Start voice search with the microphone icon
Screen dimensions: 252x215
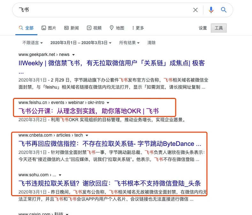[x=211, y=10]
